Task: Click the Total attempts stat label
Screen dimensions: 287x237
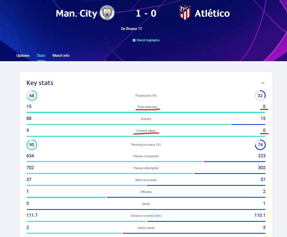Action: [x=147, y=107]
